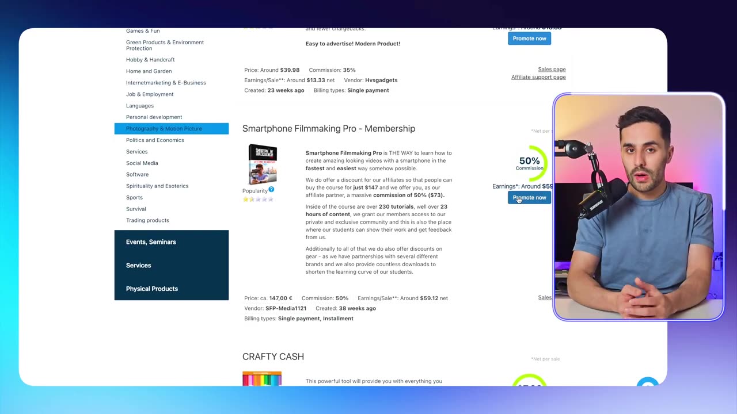
Task: Select the Sports category
Action: pyautogui.click(x=134, y=198)
